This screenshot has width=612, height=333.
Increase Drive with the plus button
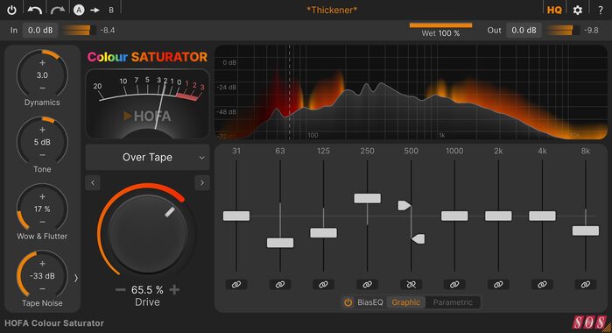[174, 289]
